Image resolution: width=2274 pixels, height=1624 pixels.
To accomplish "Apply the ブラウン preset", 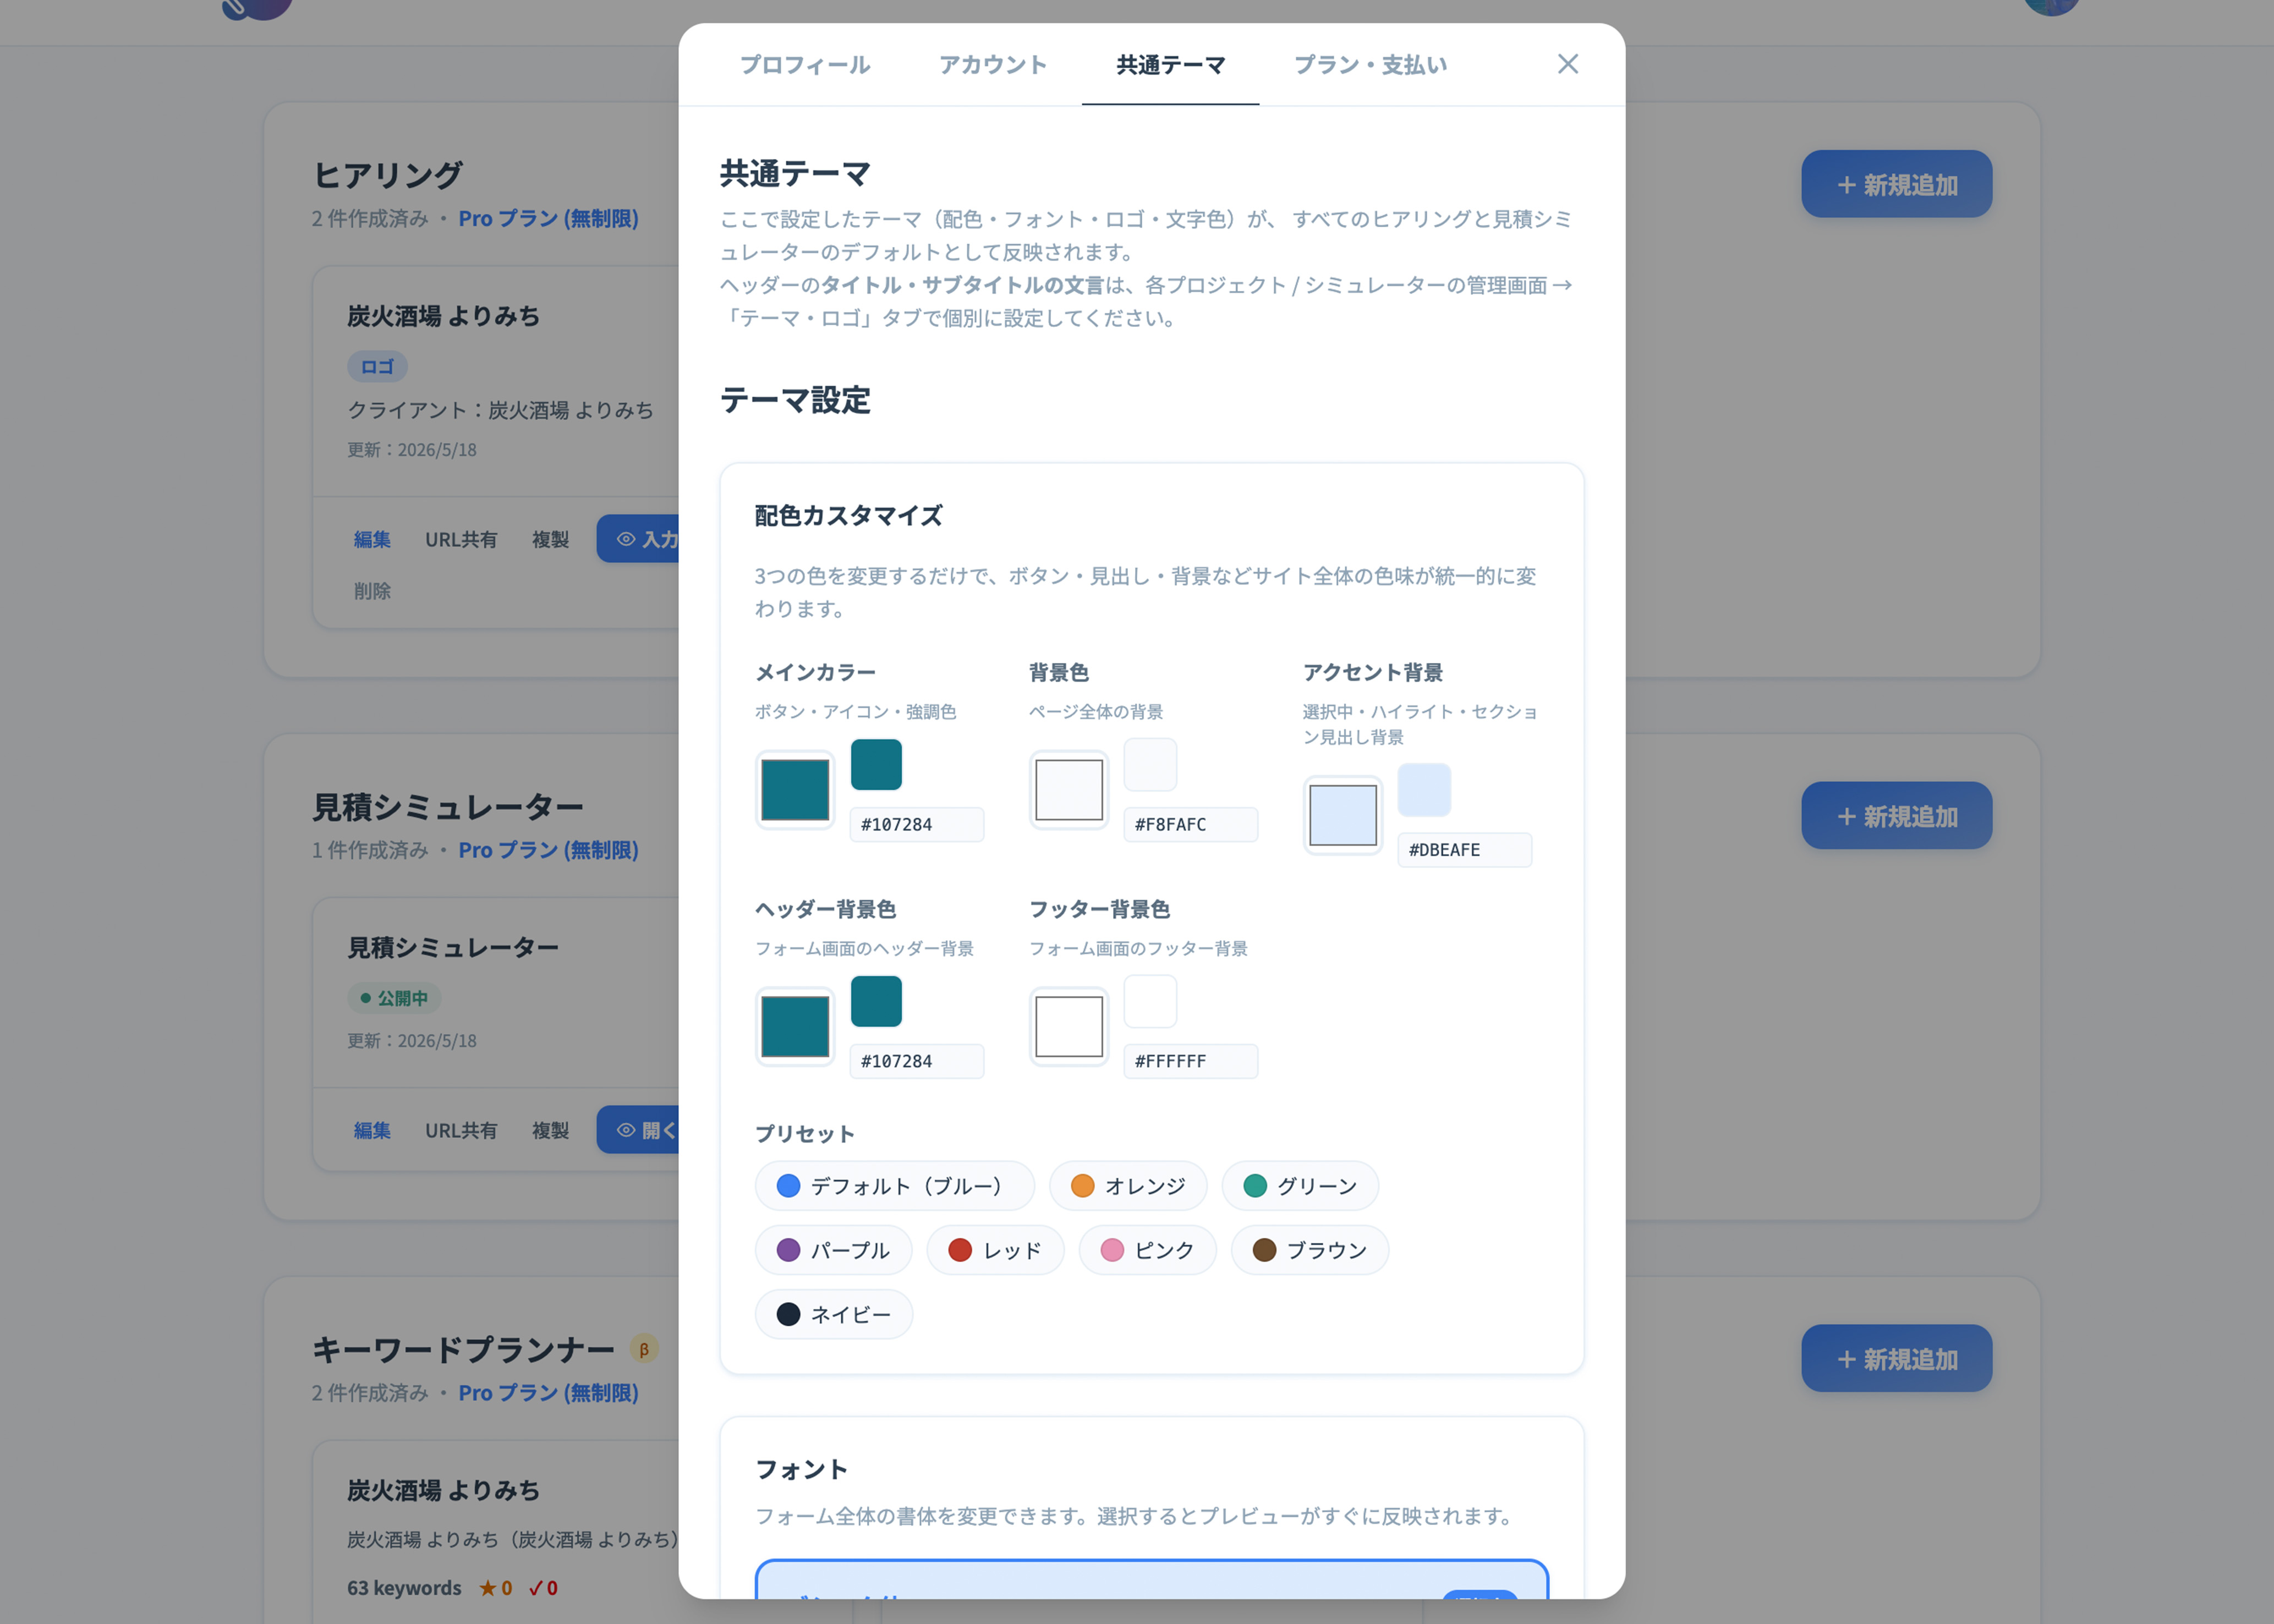I will [1309, 1250].
